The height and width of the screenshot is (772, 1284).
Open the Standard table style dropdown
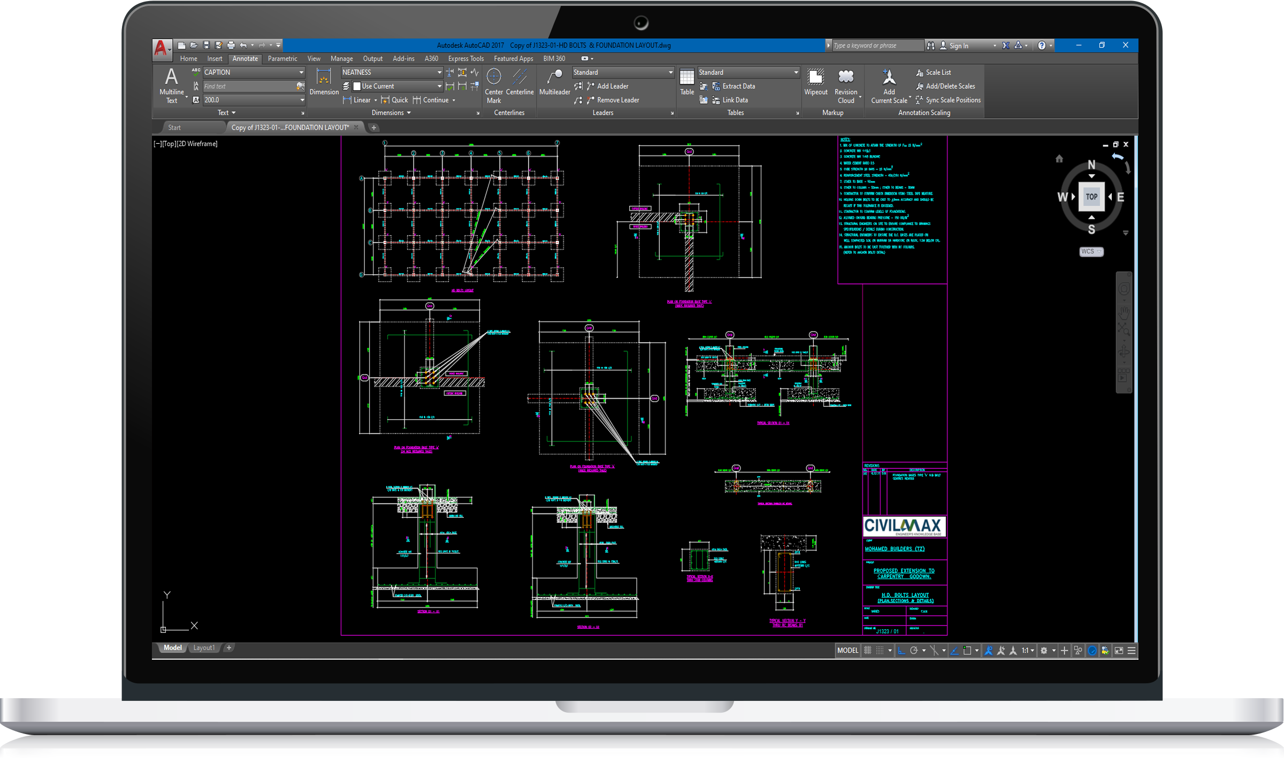click(748, 72)
